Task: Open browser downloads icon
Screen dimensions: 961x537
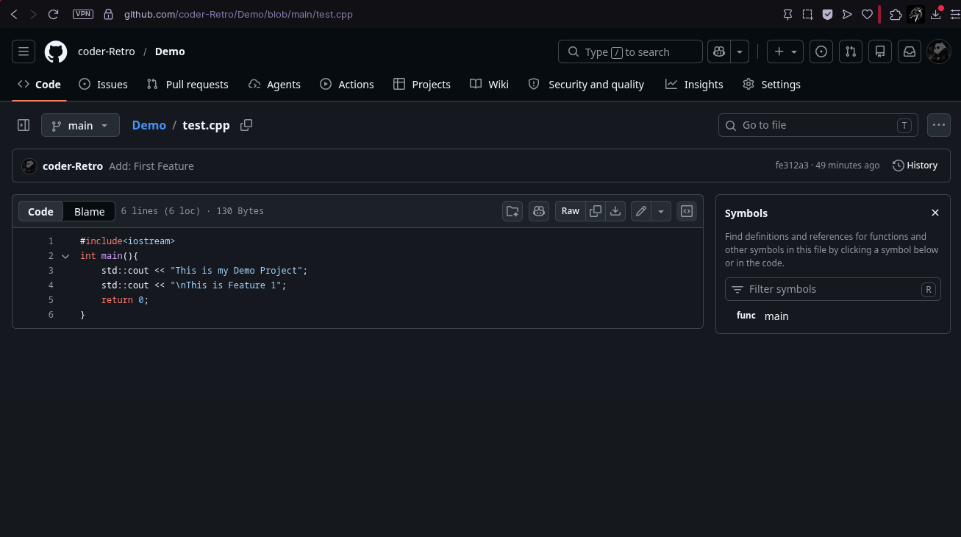Action: coord(935,14)
